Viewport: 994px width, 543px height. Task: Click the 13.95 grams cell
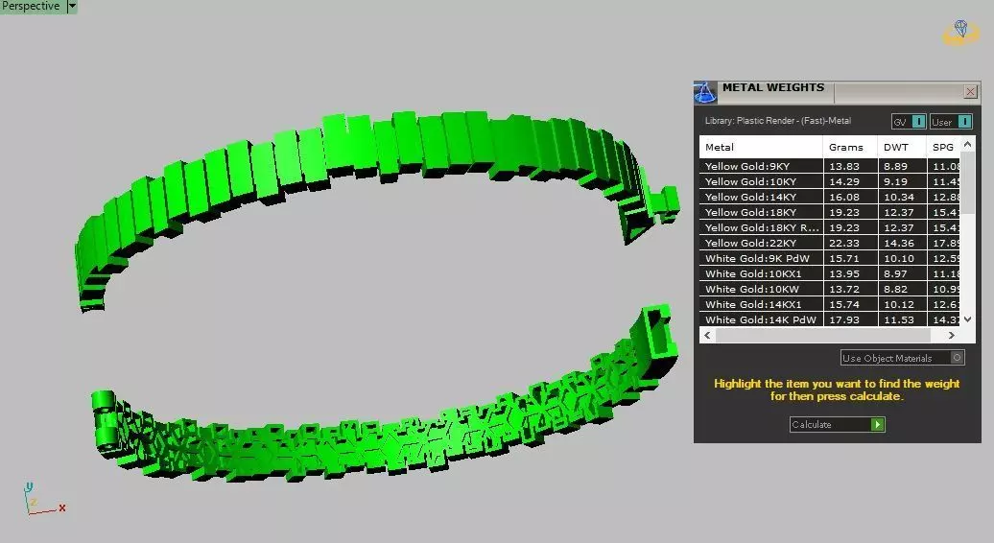[x=850, y=273]
